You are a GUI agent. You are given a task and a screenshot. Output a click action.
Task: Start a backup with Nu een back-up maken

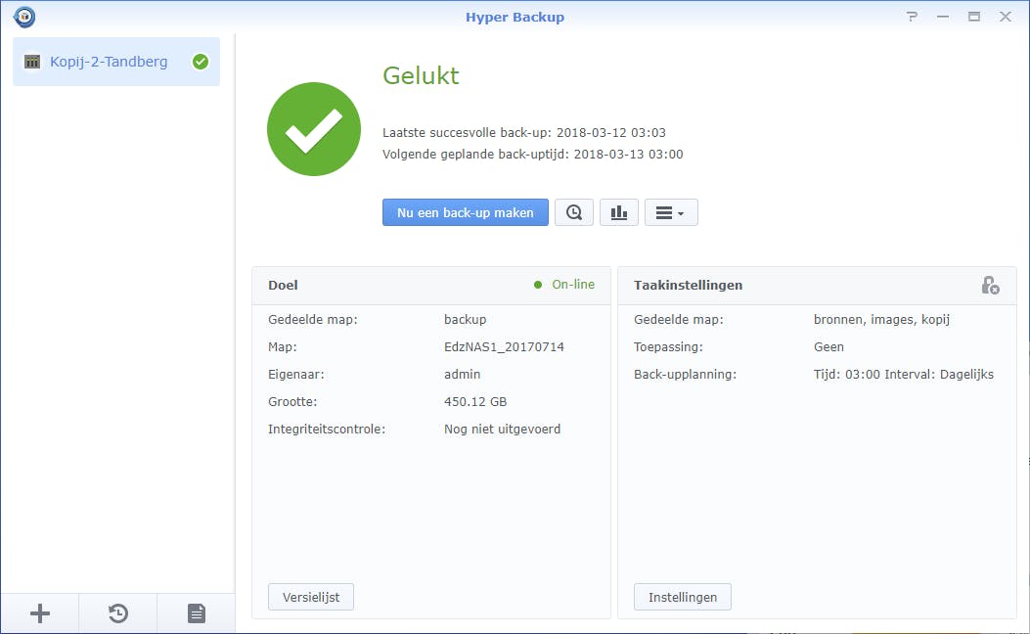pyautogui.click(x=465, y=212)
